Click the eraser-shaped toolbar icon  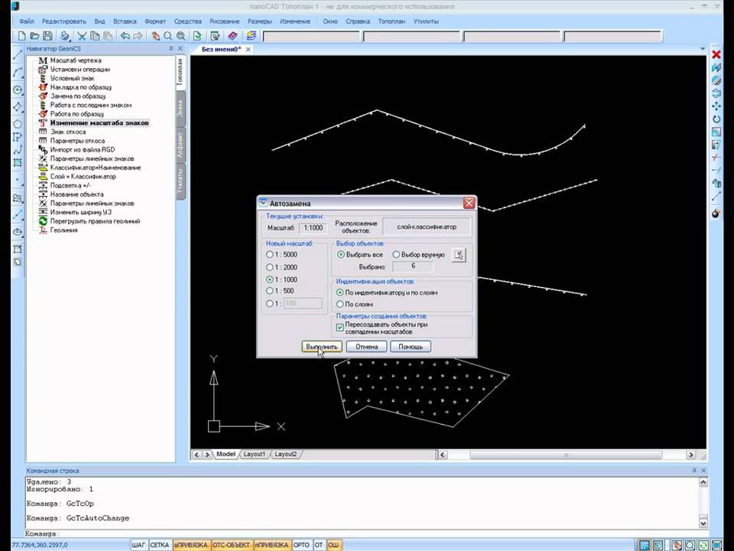232,36
